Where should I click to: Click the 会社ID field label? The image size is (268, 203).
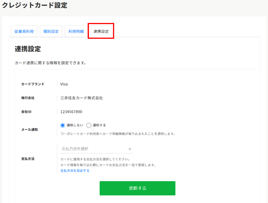(x=26, y=112)
